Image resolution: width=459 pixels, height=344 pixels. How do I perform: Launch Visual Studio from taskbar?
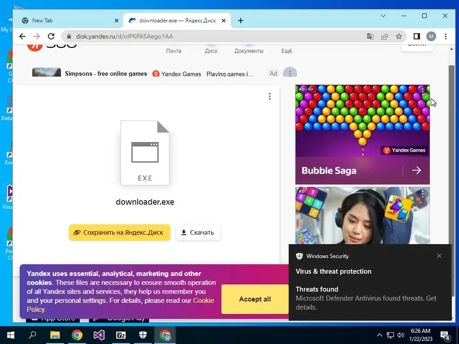click(99, 335)
